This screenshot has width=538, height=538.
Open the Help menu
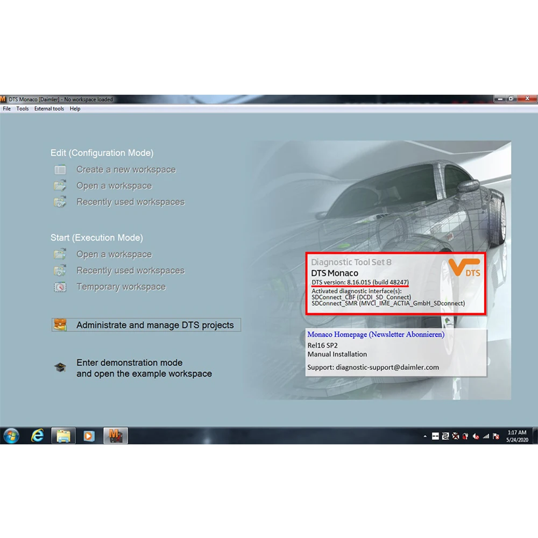point(75,109)
